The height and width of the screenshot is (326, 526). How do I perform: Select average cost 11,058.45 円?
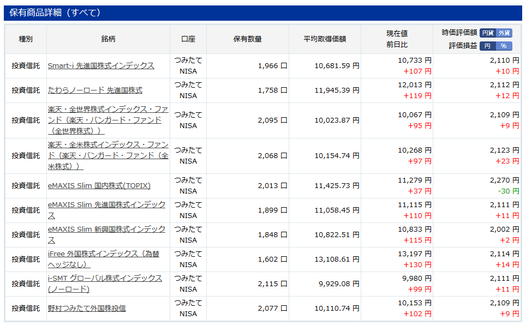[x=337, y=210]
